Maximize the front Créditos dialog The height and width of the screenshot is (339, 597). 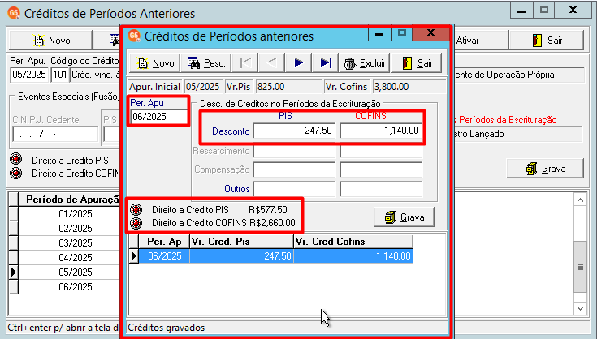click(402, 34)
